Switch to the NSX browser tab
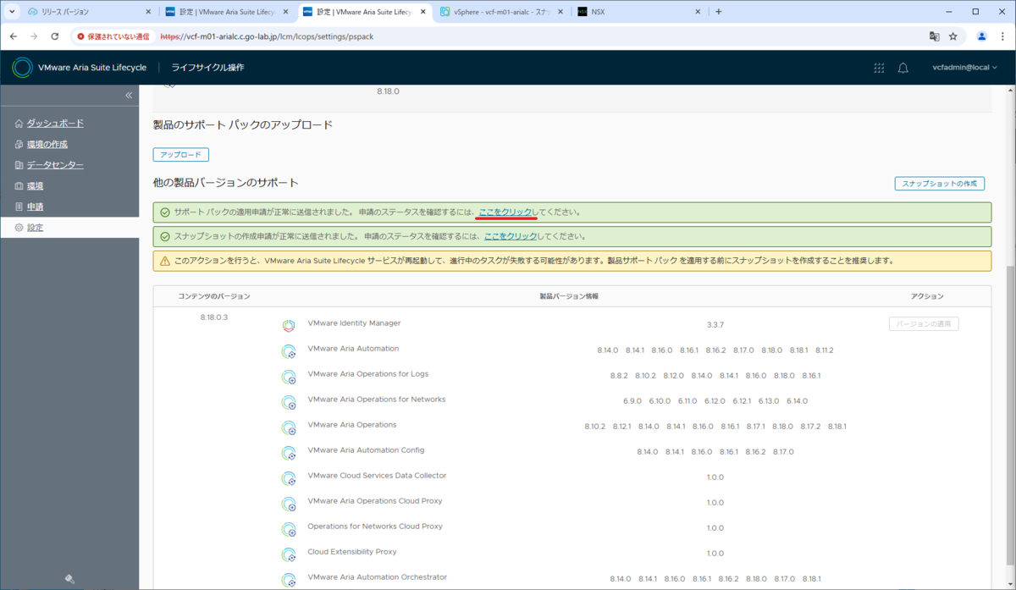1016x590 pixels. click(639, 12)
